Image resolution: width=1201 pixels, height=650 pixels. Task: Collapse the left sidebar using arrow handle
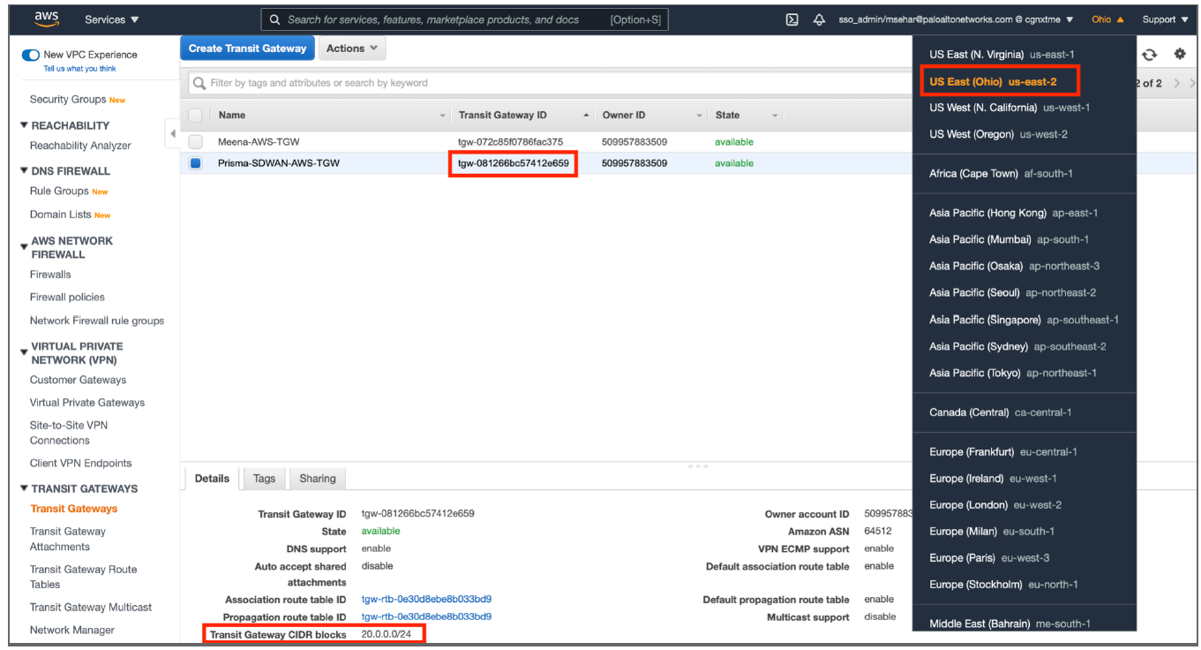171,133
